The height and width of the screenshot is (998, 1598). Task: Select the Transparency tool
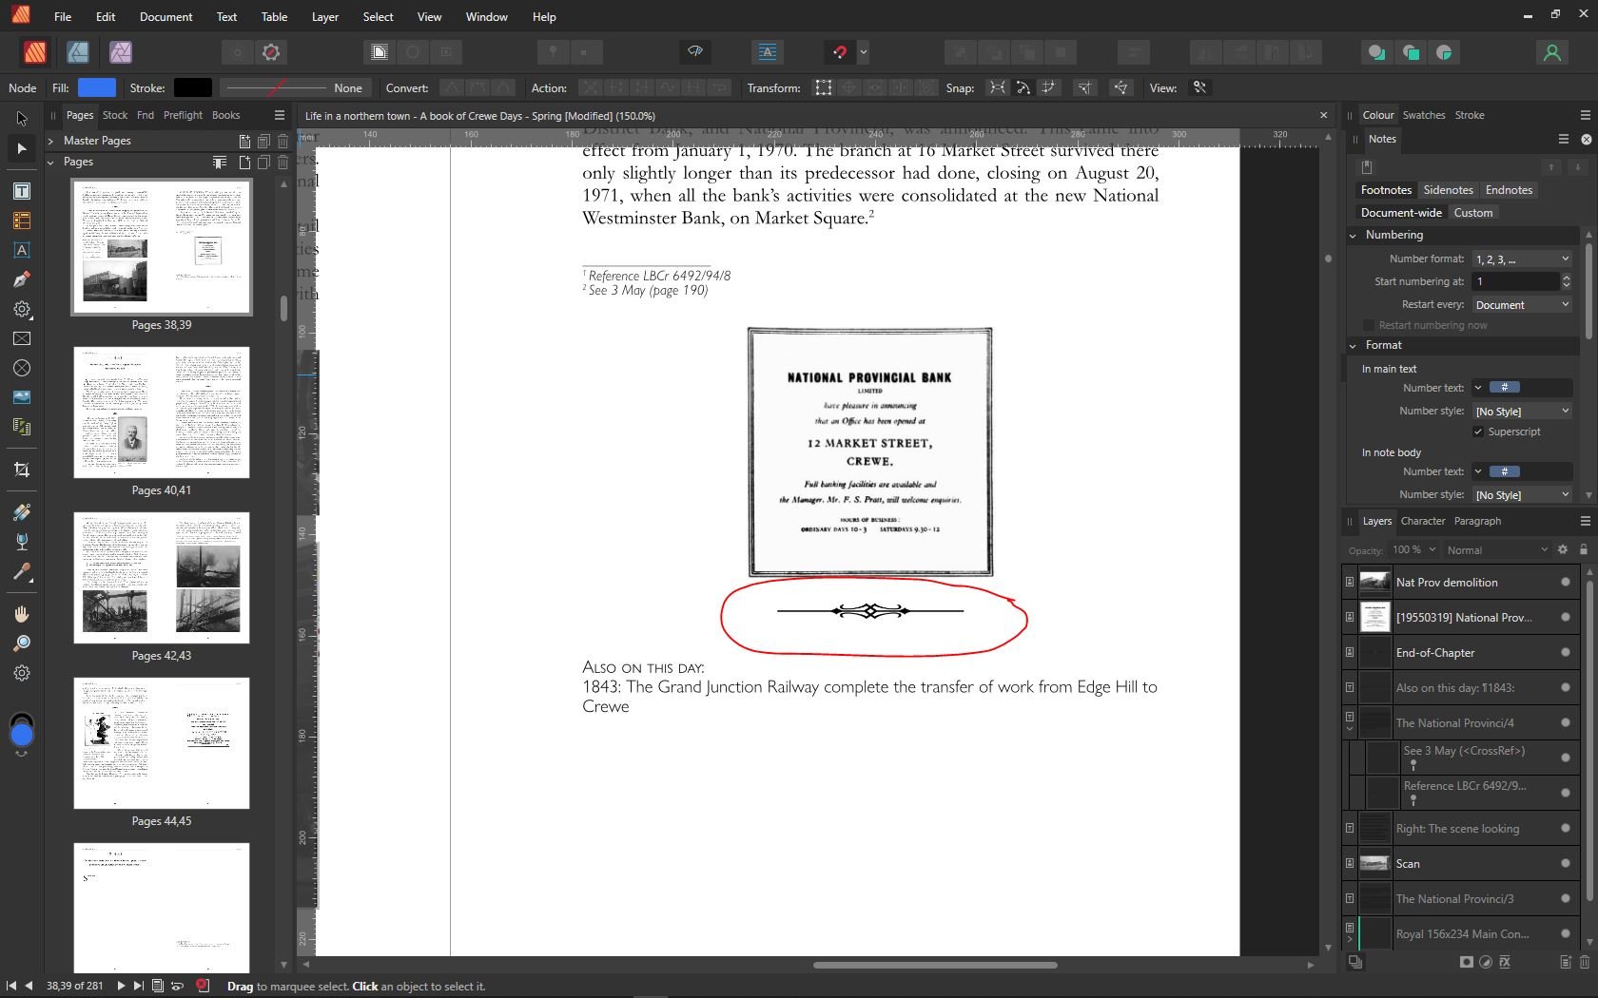click(22, 542)
